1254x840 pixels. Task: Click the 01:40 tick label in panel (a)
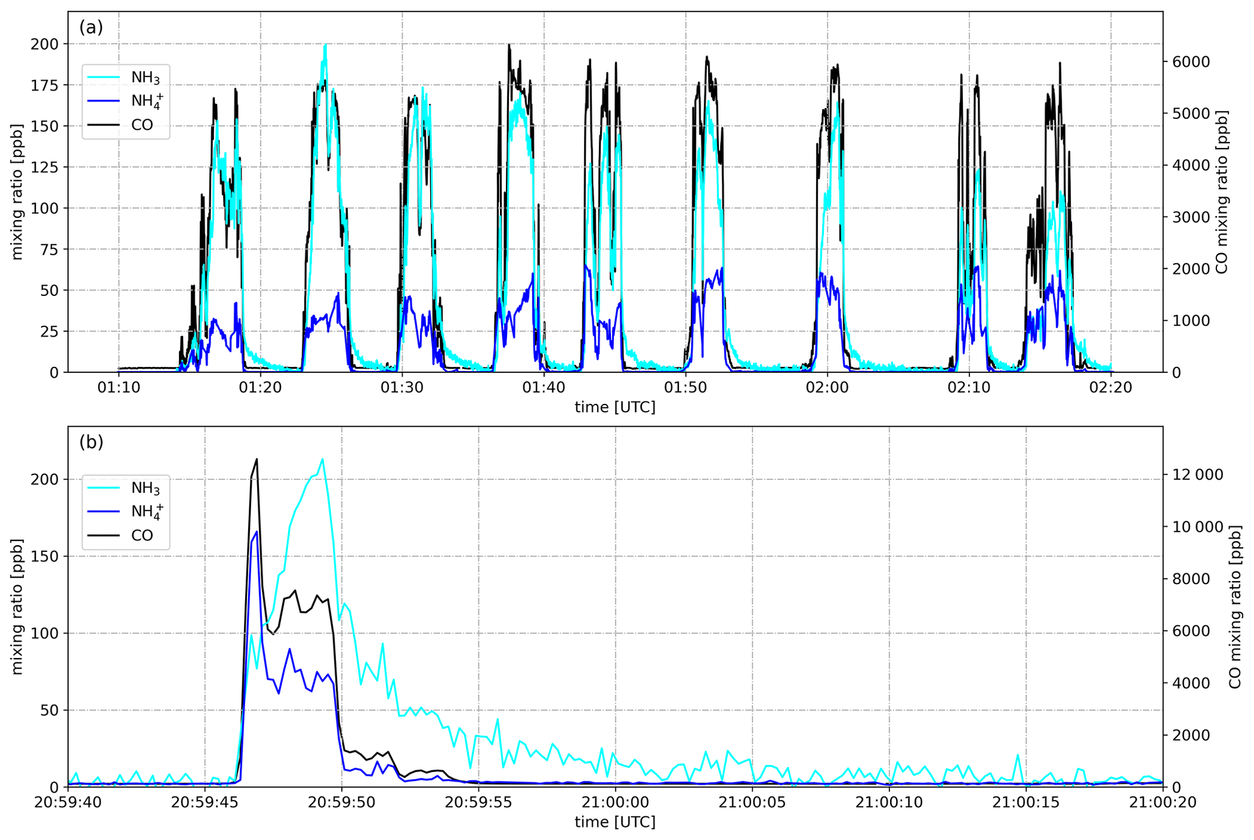pos(544,388)
